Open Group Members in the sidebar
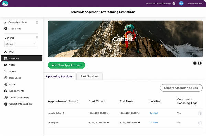 pyautogui.click(x=18, y=22)
